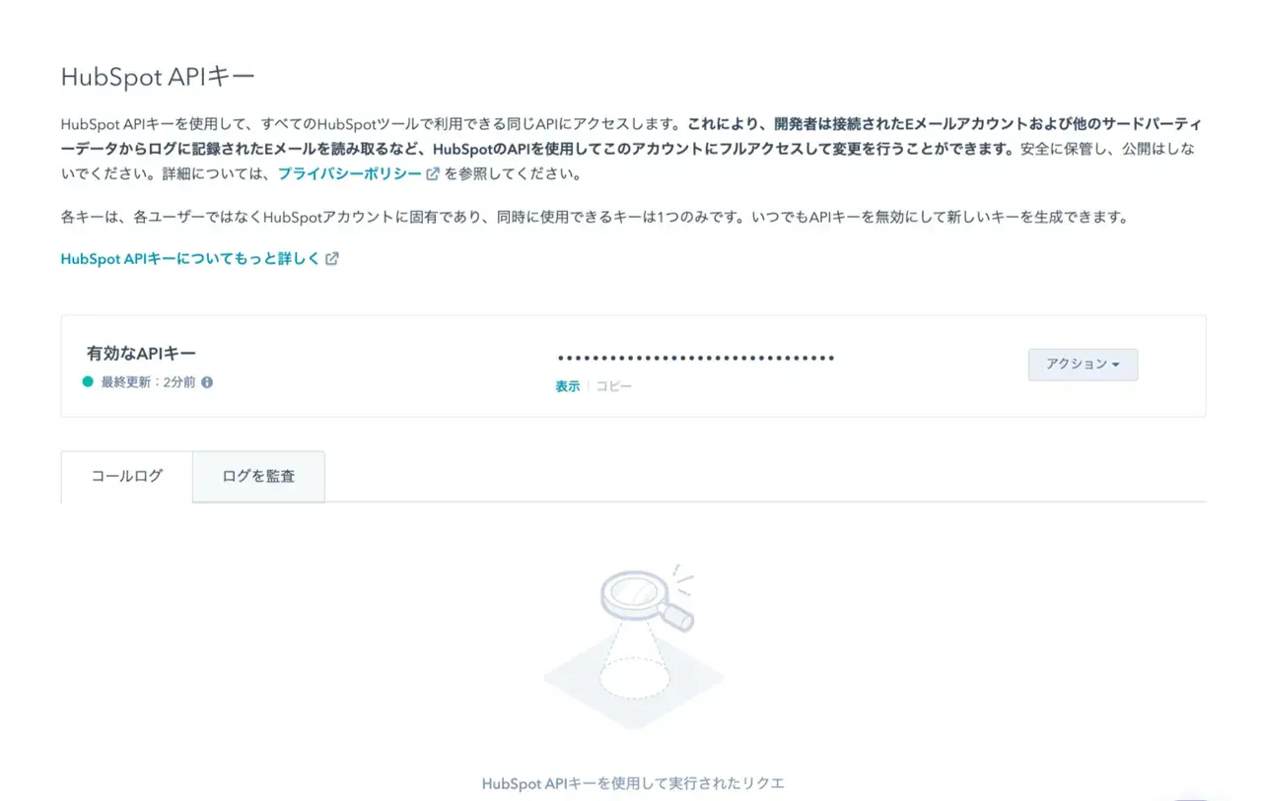This screenshot has width=1262, height=801.
Task: Click the masked API key dots
Action: (x=696, y=358)
